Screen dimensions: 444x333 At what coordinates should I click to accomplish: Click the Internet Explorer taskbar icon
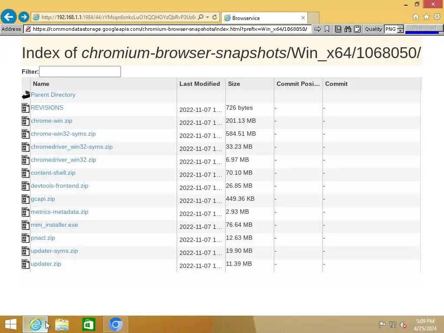point(35,324)
